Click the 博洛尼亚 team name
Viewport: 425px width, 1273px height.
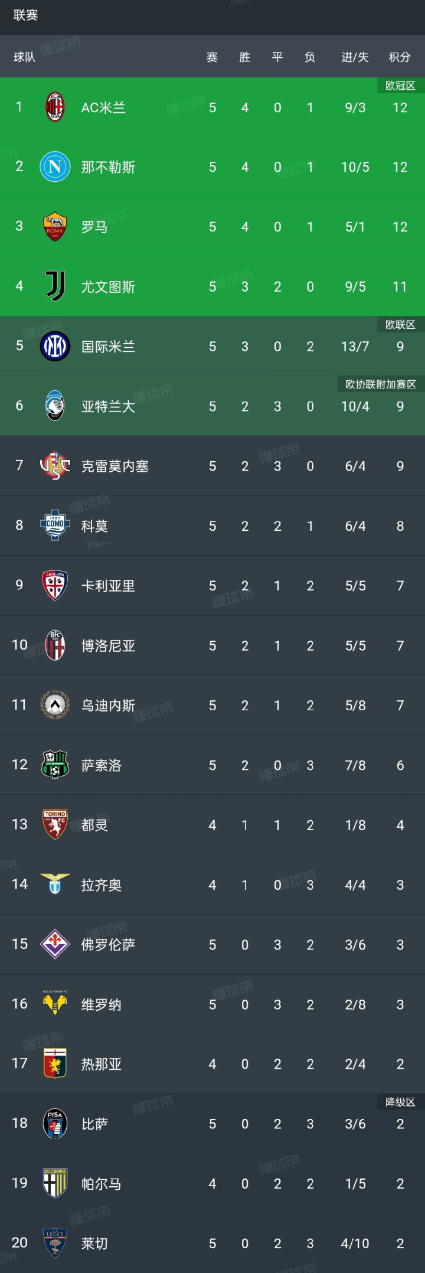pos(108,646)
